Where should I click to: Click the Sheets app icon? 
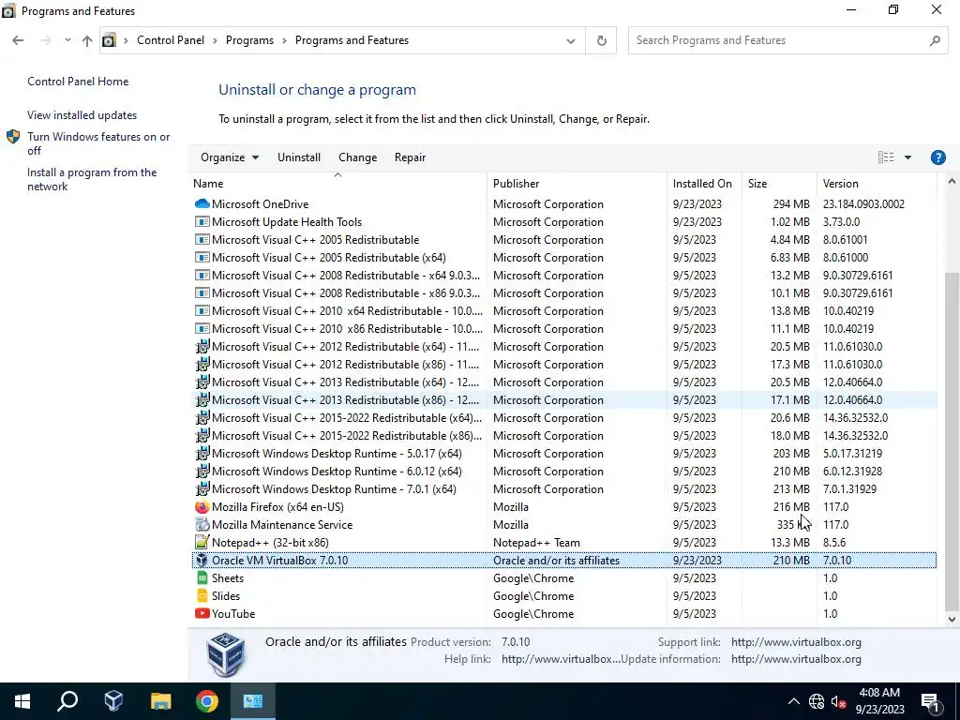pos(202,577)
